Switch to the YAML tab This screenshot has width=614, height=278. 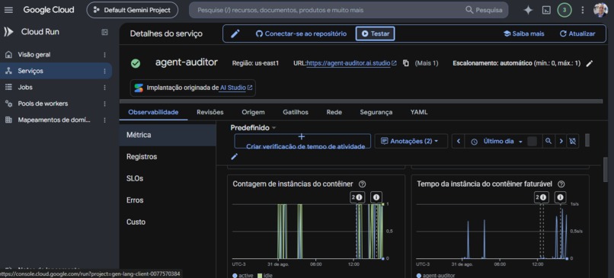(x=419, y=112)
